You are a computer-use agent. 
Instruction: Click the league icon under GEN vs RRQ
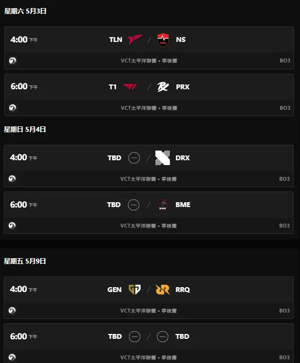tap(12, 310)
